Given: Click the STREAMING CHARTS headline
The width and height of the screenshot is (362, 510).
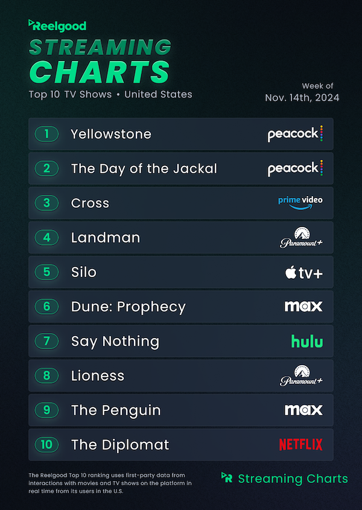Looking at the screenshot, I should coord(100,60).
